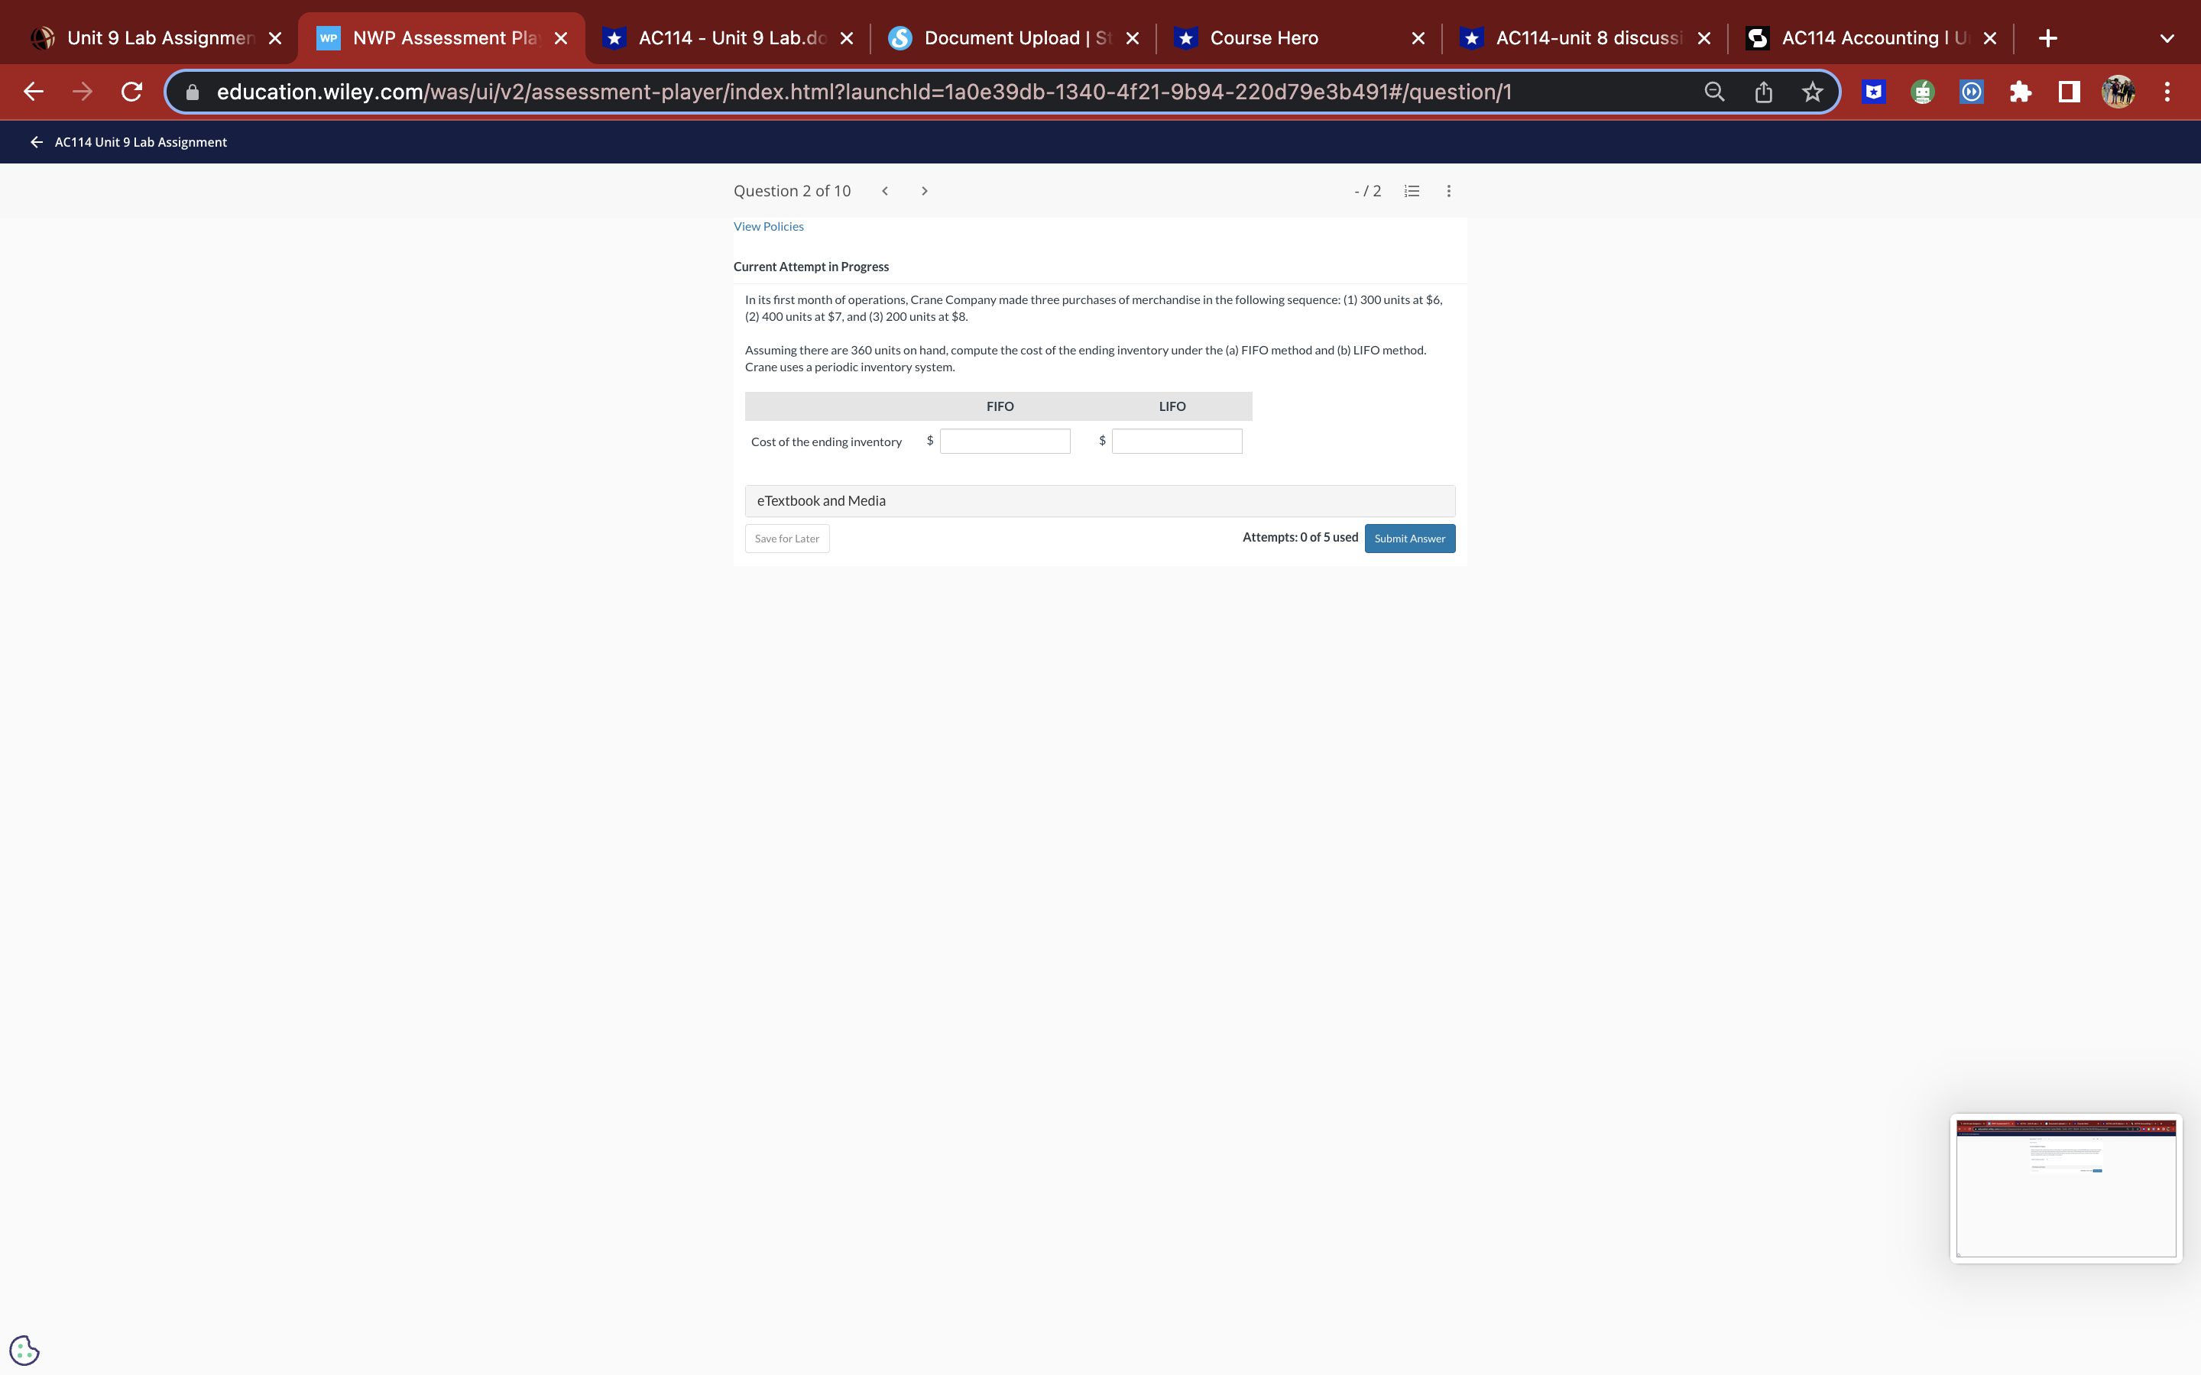Go to the next question with the arrow
Image resolution: width=2201 pixels, height=1375 pixels.
point(924,190)
